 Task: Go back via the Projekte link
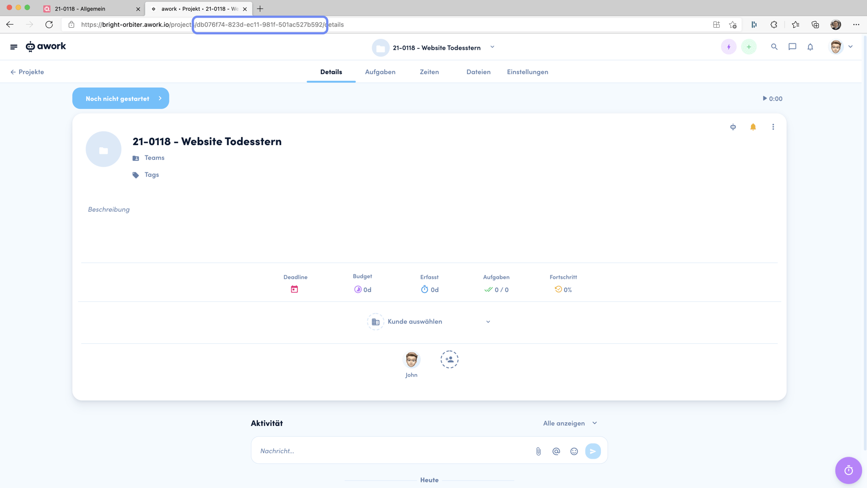27,72
